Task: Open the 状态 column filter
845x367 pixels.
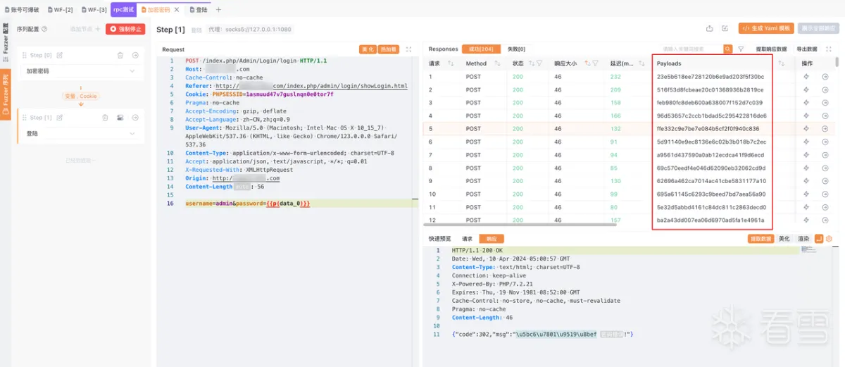Action: click(539, 63)
